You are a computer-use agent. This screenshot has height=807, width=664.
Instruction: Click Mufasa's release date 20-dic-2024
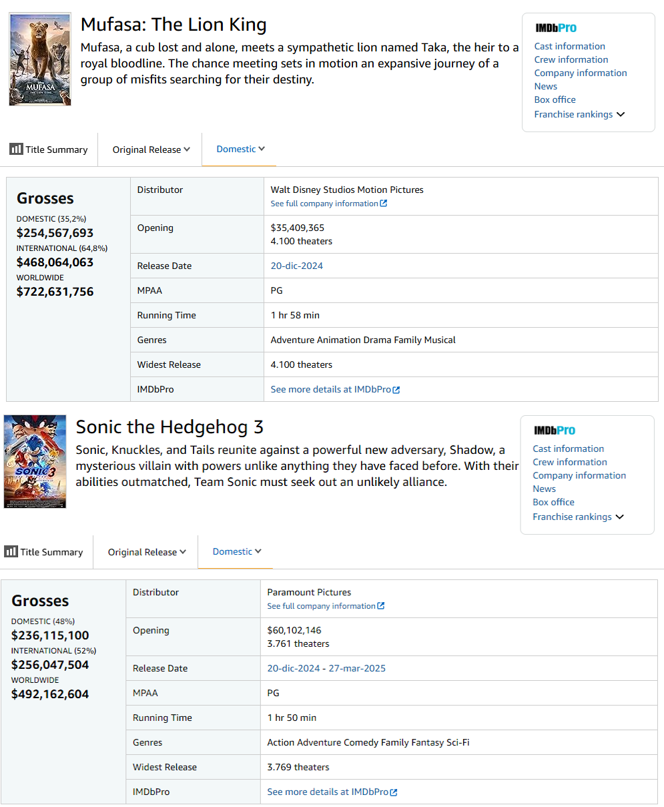pos(296,266)
